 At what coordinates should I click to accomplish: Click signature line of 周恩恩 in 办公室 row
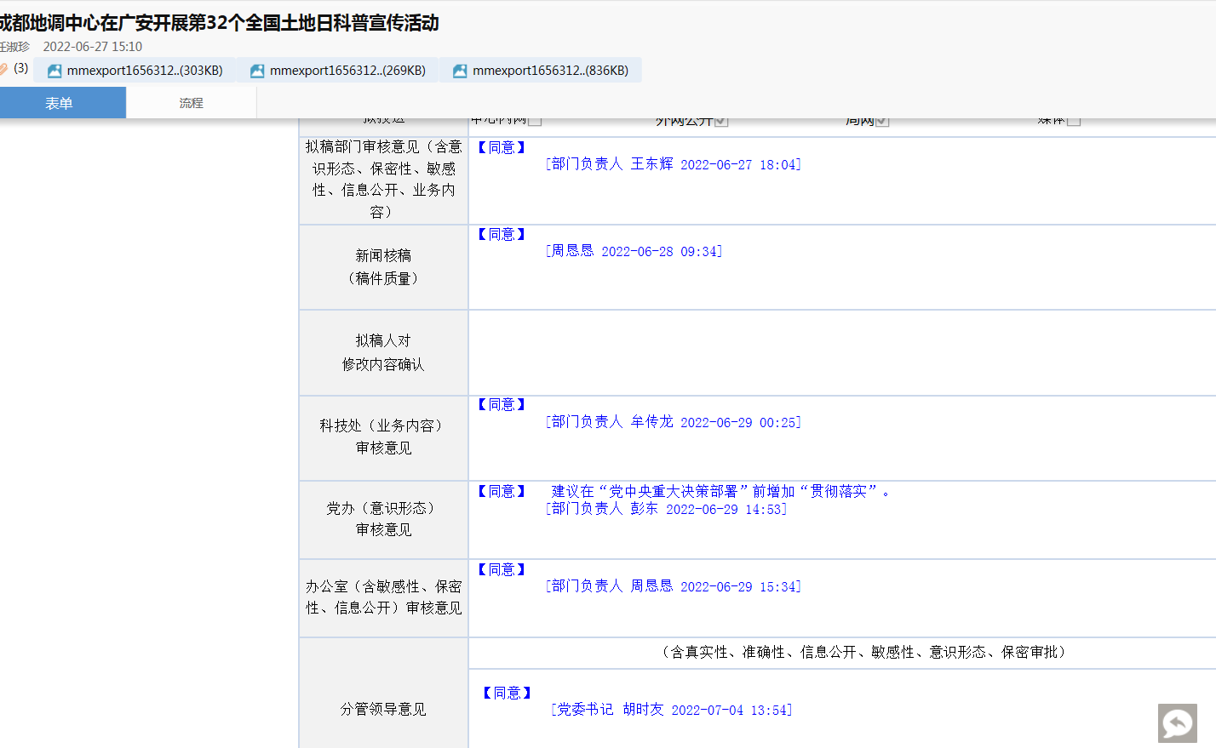(x=673, y=586)
